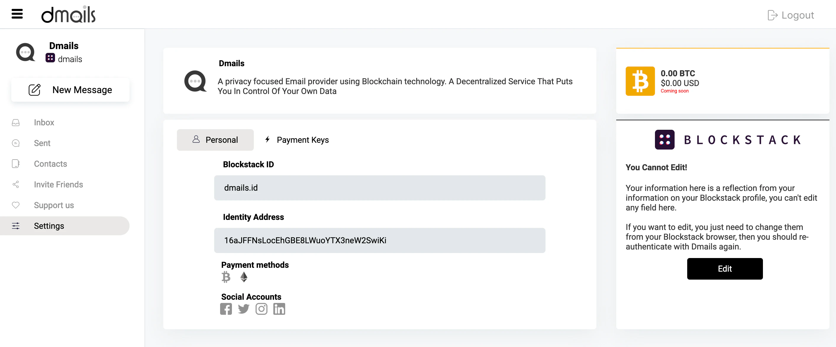Open the Contacts page

[x=50, y=164]
